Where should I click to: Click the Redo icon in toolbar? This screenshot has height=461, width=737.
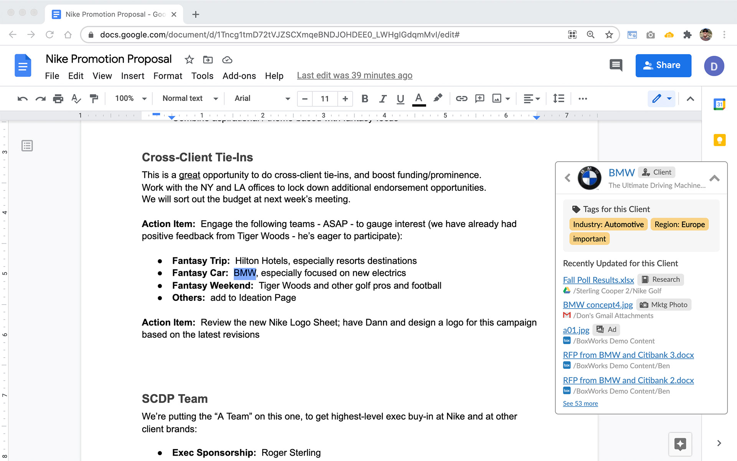pyautogui.click(x=40, y=99)
